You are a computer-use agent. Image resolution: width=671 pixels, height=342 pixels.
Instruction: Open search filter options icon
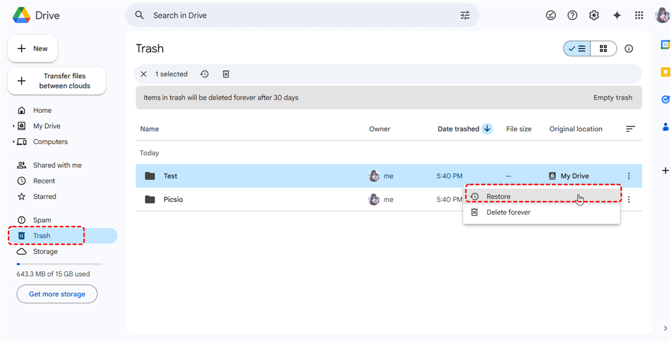click(x=465, y=16)
